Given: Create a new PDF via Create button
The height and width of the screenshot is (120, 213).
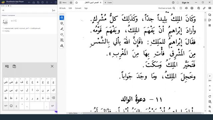Looking at the screenshot, I should point(108,3).
